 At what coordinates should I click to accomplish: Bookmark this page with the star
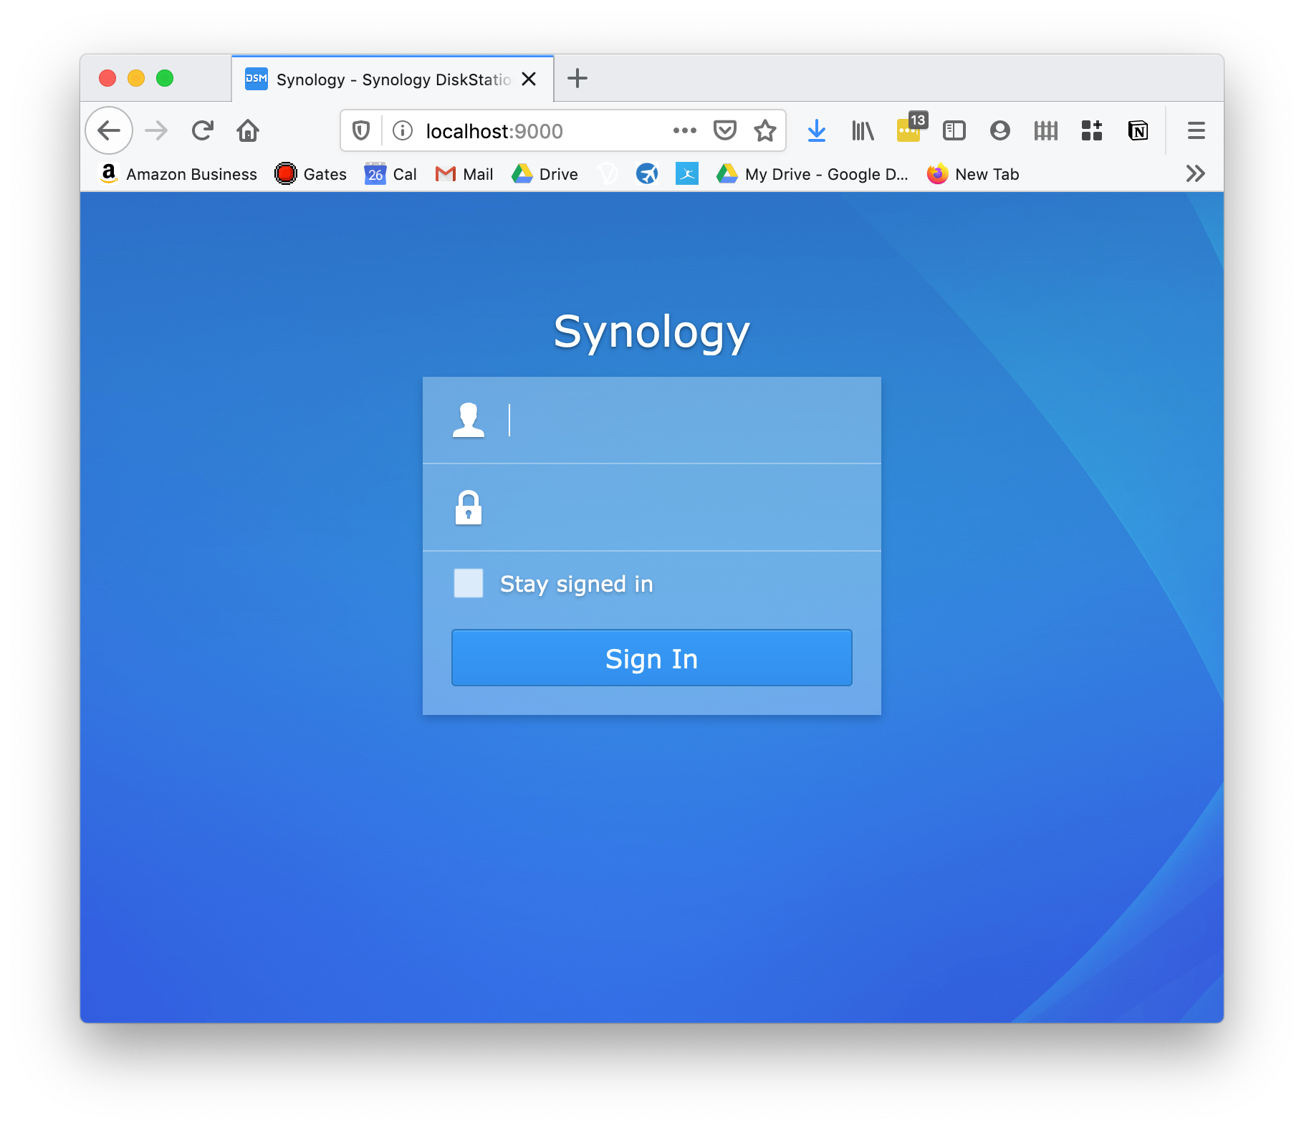[x=765, y=130]
